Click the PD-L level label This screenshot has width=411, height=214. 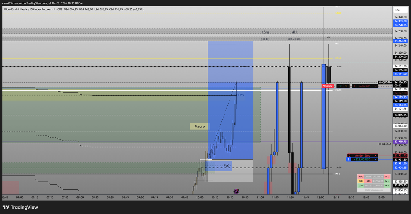(338, 174)
